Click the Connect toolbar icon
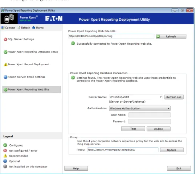This screenshot has width=196, height=174. coord(3,28)
